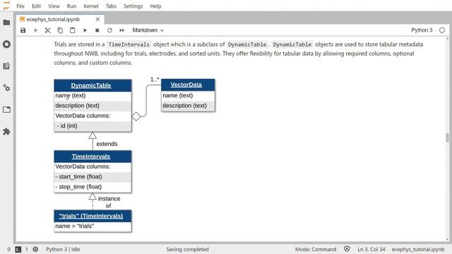Click the TimeIntervals diagram header

[x=93, y=157]
